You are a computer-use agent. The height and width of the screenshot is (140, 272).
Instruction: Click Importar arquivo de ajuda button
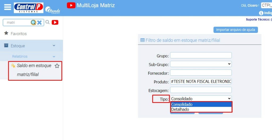(x=236, y=30)
